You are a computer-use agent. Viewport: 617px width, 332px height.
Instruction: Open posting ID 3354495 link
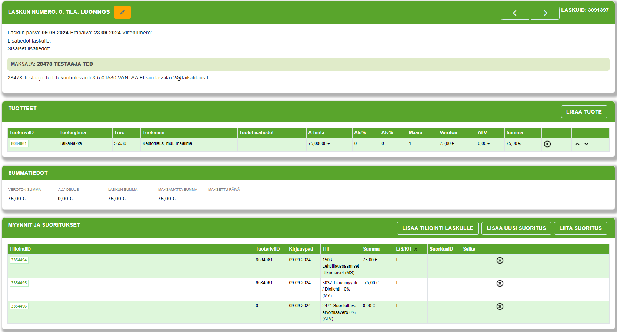coord(19,283)
